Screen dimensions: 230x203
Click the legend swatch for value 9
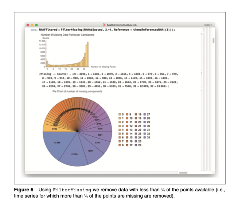pos(127,114)
